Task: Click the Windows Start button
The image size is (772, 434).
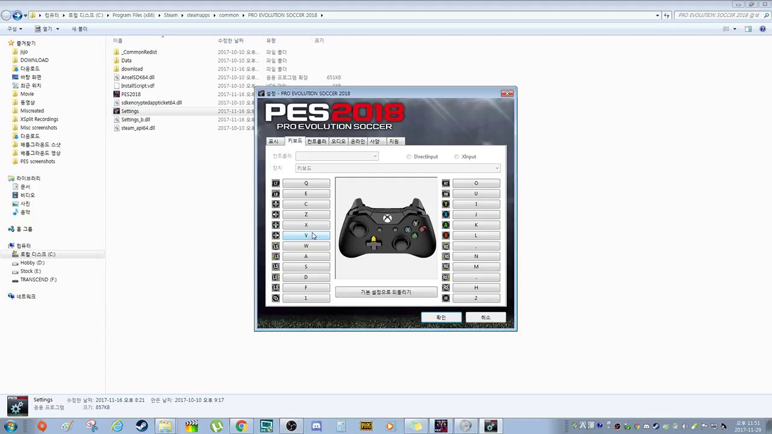Action: point(11,426)
